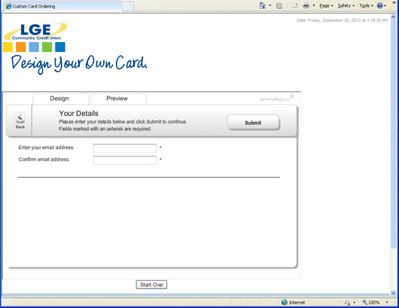The height and width of the screenshot is (308, 399).
Task: Open the Print dropdown arrow
Action: [314, 5]
